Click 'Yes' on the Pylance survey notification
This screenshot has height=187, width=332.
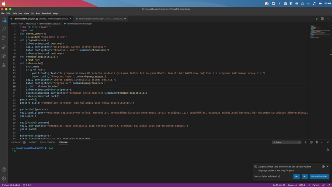[297, 176]
